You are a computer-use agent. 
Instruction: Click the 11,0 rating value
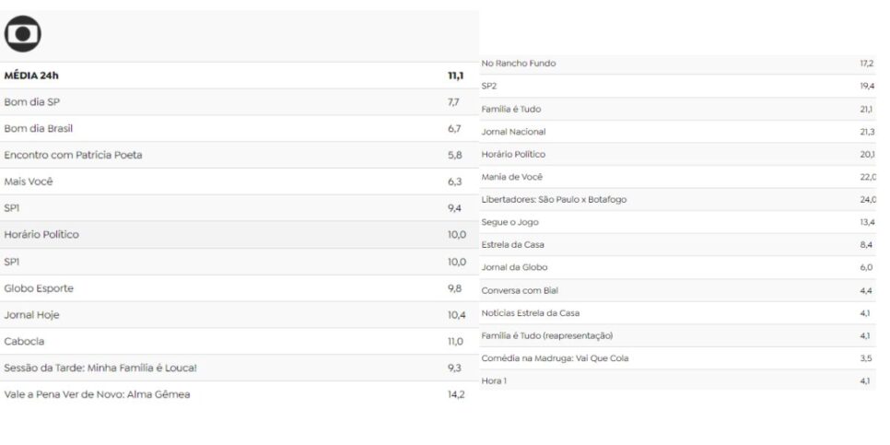point(455,341)
